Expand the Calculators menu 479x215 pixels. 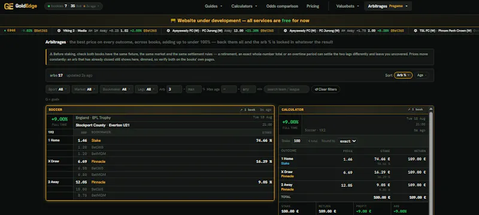point(244,6)
